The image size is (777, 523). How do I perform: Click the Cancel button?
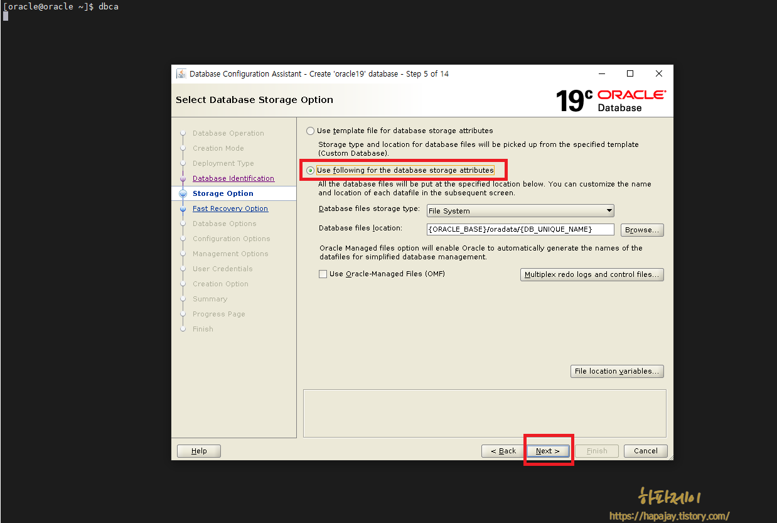point(646,451)
